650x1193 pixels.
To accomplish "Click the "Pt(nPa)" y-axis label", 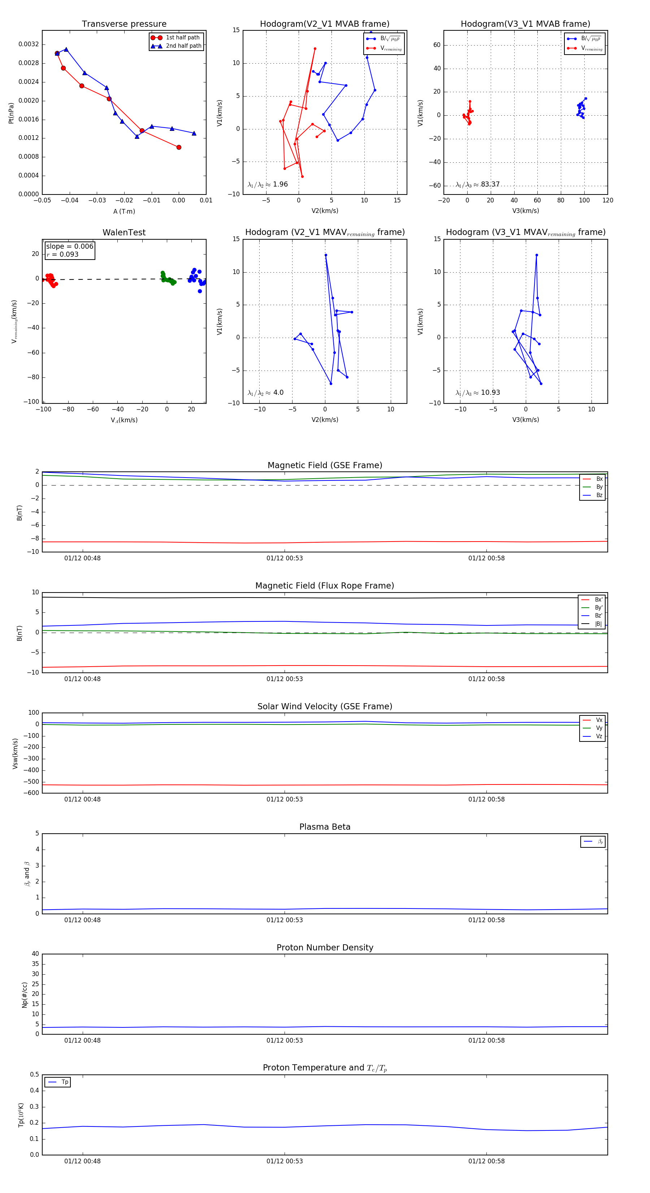I will point(11,113).
